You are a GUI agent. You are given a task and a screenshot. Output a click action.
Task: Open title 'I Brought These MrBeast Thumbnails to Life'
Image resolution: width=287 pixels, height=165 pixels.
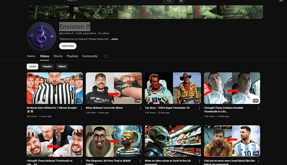[50, 162]
